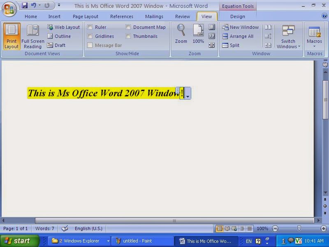Image resolution: width=329 pixels, height=247 pixels.
Task: Click the Zoom In plus button
Action: click(x=324, y=228)
